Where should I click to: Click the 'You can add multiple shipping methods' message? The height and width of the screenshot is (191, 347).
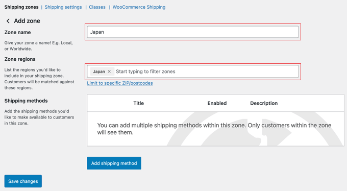tap(214, 129)
